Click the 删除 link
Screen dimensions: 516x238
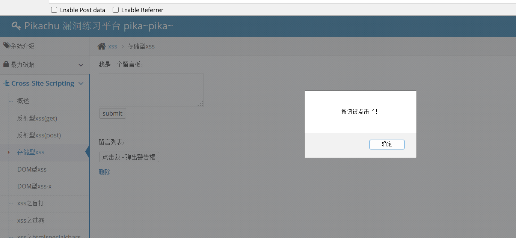coord(104,172)
